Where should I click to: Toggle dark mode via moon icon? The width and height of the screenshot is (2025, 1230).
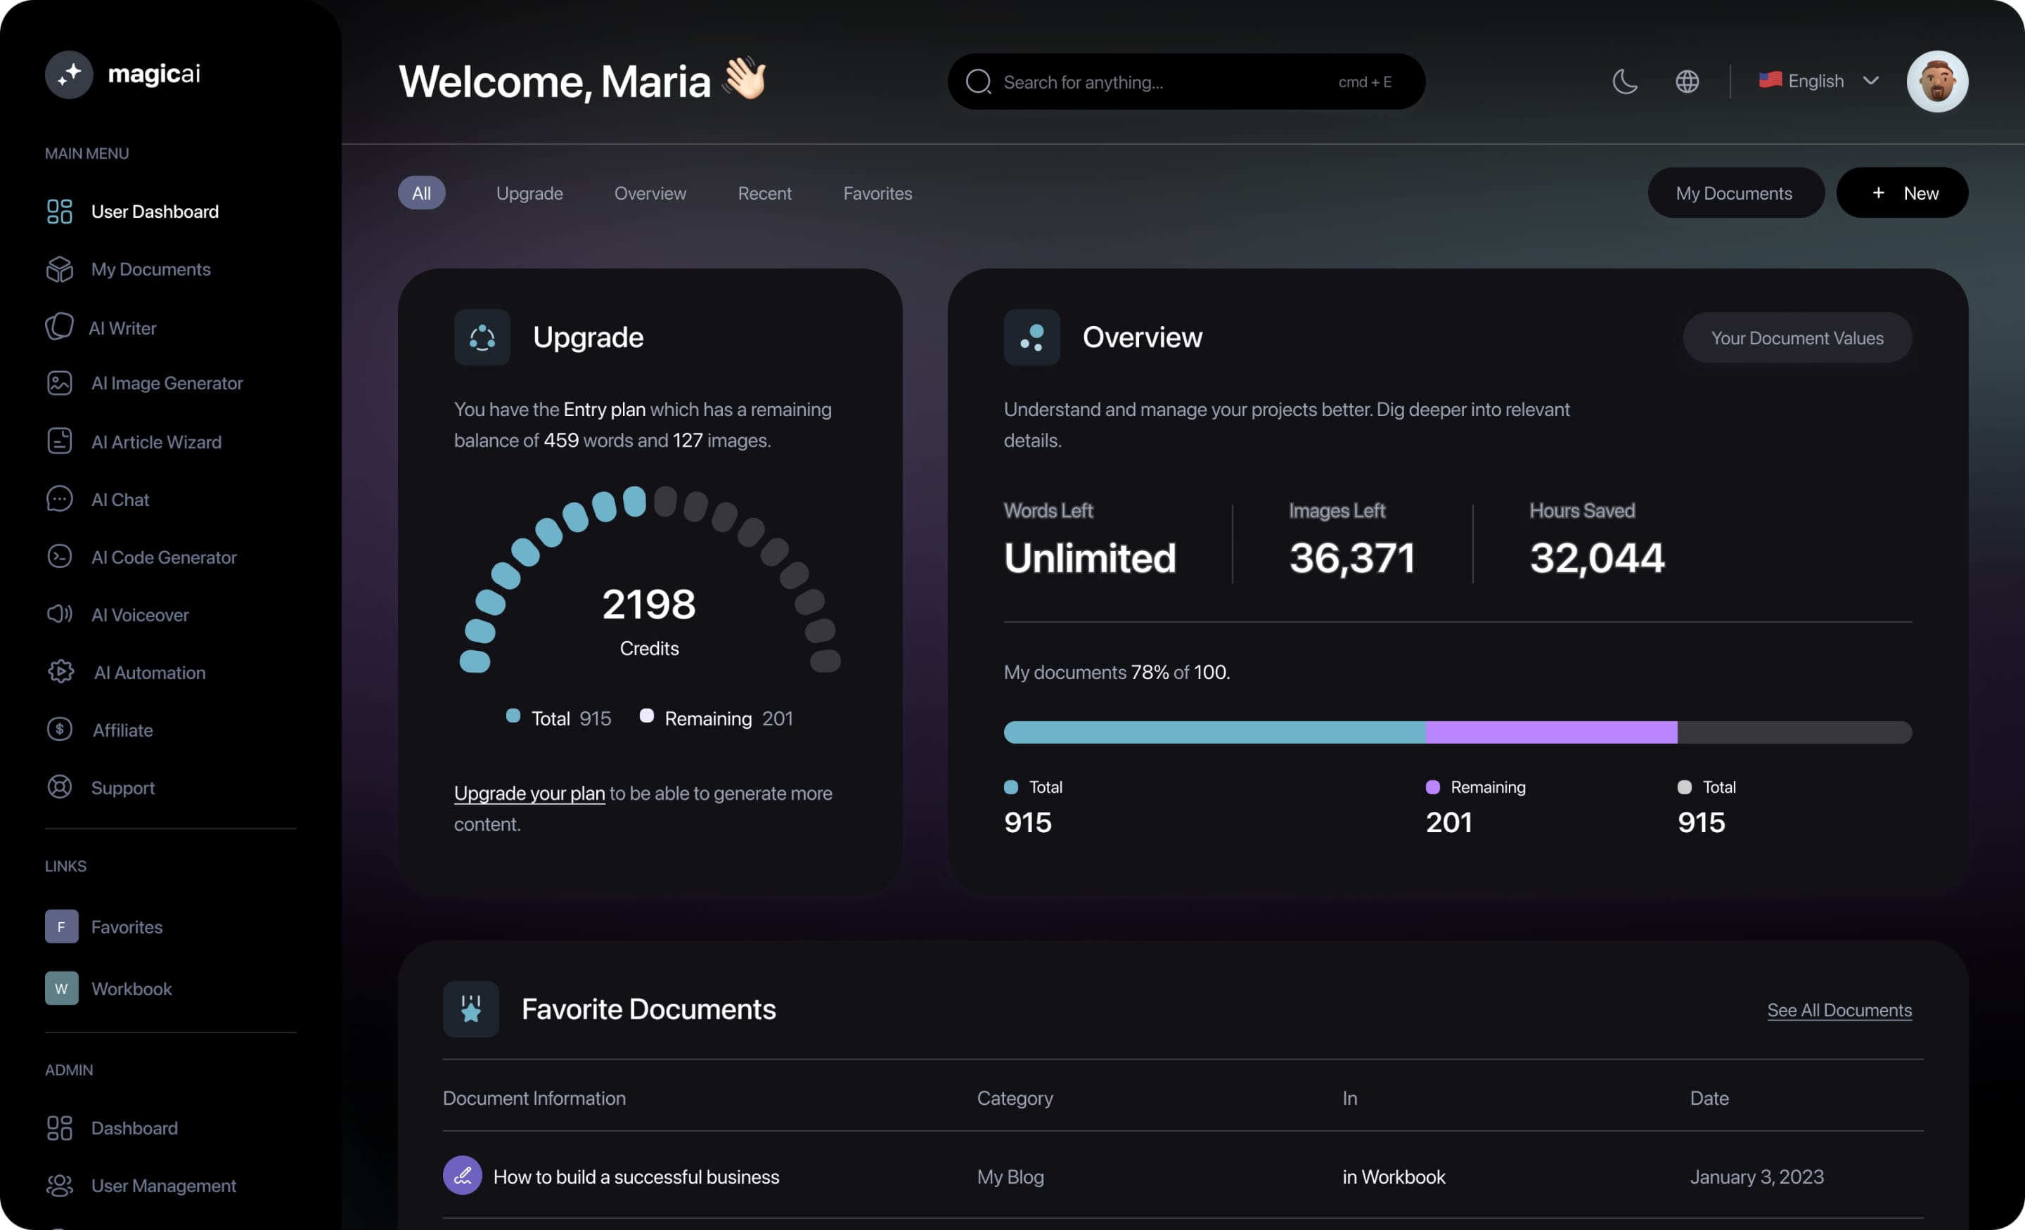(x=1624, y=81)
